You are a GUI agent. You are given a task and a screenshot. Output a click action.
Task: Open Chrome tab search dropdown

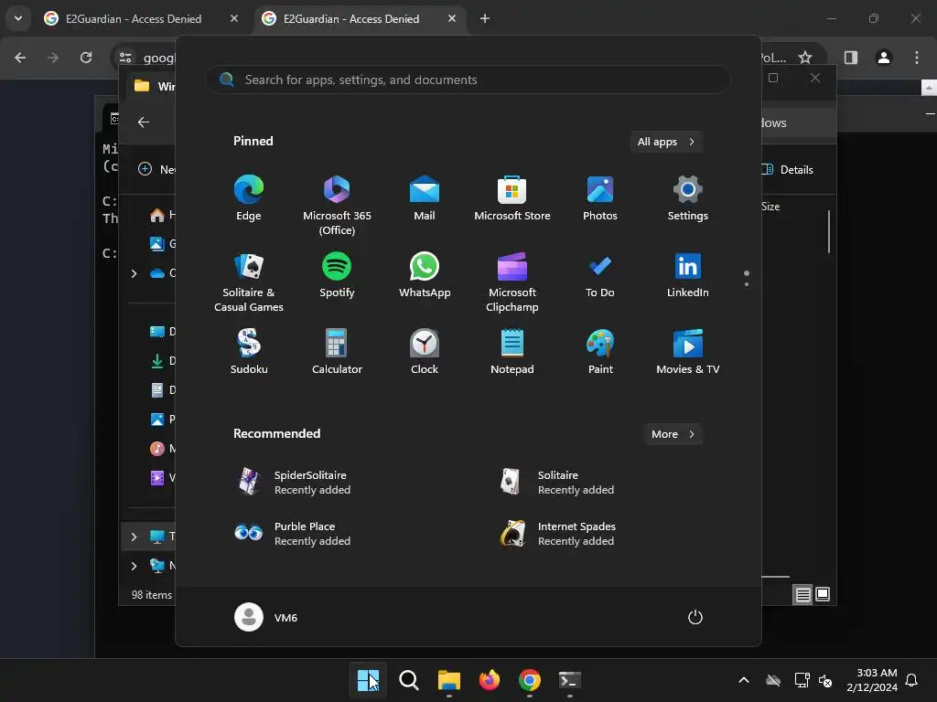tap(18, 18)
